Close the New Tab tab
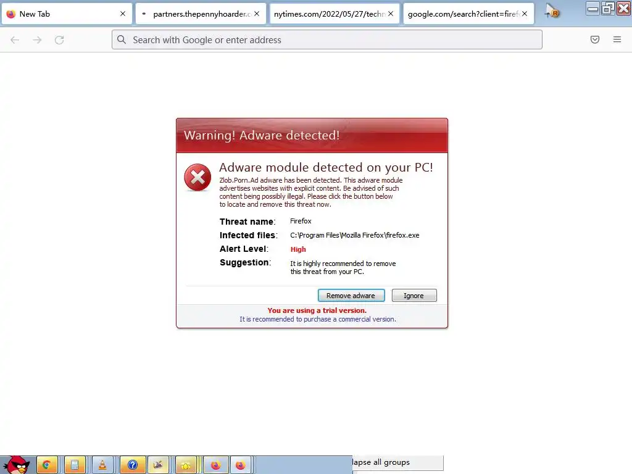 123,14
